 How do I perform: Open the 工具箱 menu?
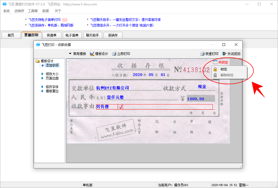click(33, 11)
